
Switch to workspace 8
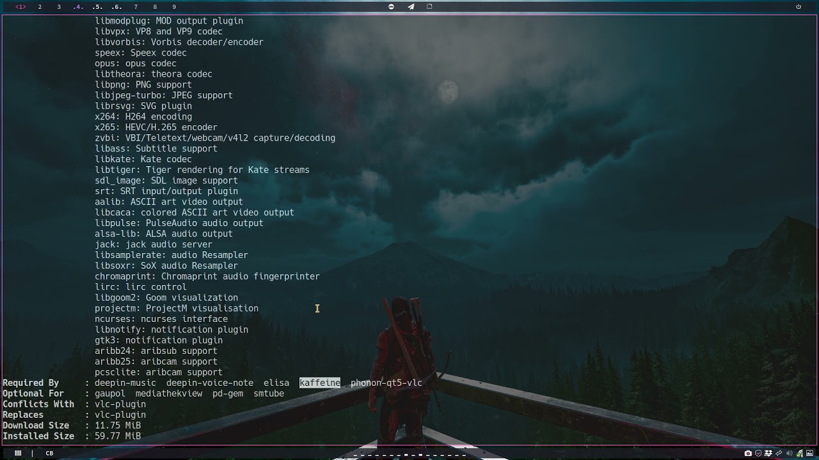click(155, 7)
